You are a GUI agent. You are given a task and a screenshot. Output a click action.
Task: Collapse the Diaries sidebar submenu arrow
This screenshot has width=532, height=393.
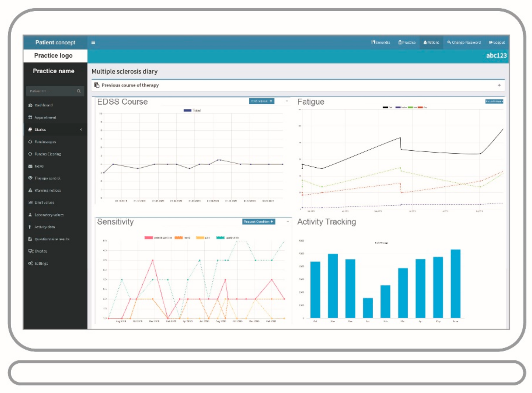81,129
